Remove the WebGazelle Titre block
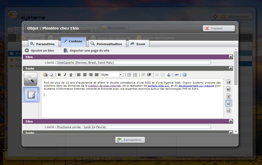Viewport: 262px width, 165px height. point(231,57)
